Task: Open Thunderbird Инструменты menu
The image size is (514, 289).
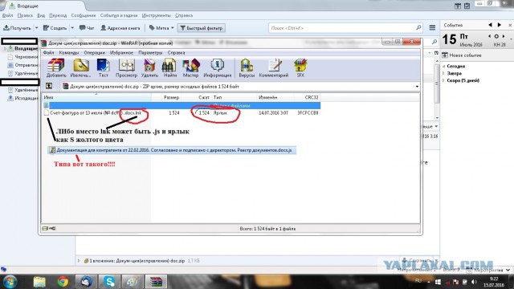Action: (157, 15)
